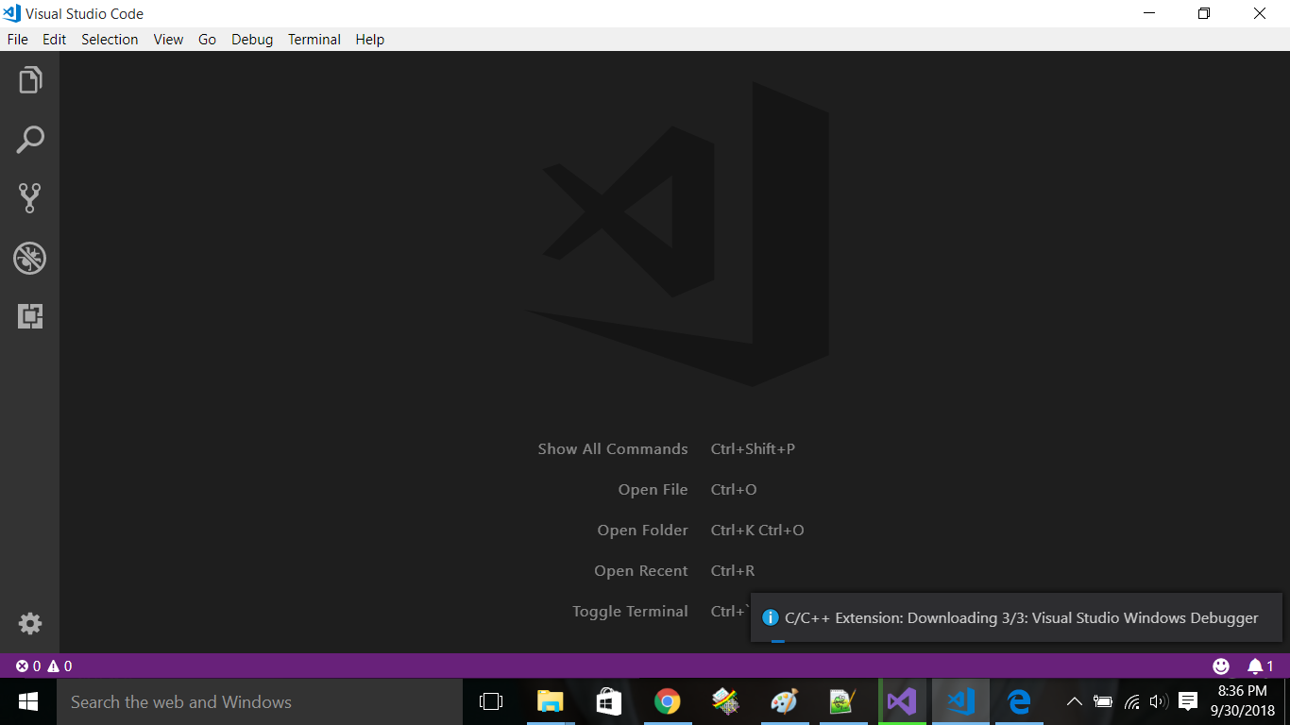The width and height of the screenshot is (1290, 725).
Task: Open Google Chrome from the taskbar
Action: click(x=667, y=701)
